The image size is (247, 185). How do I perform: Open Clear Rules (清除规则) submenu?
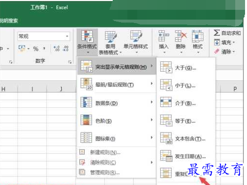pyautogui.click(x=117, y=162)
